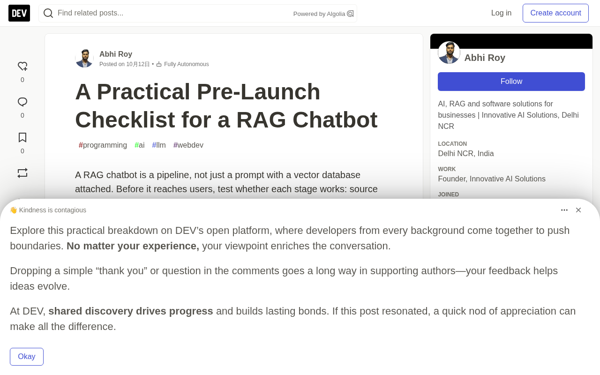This screenshot has width=600, height=375.
Task: Click the Fully Autonomous robot icon
Action: [x=159, y=64]
